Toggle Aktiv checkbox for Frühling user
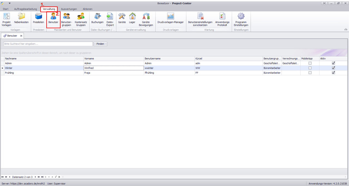The height and width of the screenshot is (186, 349). (333, 73)
